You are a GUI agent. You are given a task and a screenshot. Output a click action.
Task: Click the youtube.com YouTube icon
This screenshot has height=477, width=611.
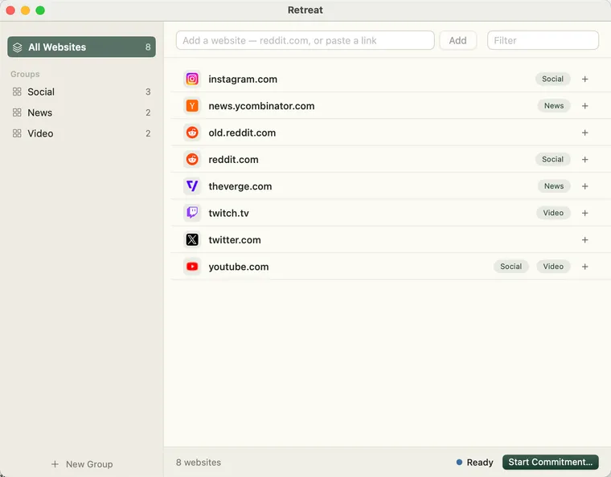click(x=192, y=267)
